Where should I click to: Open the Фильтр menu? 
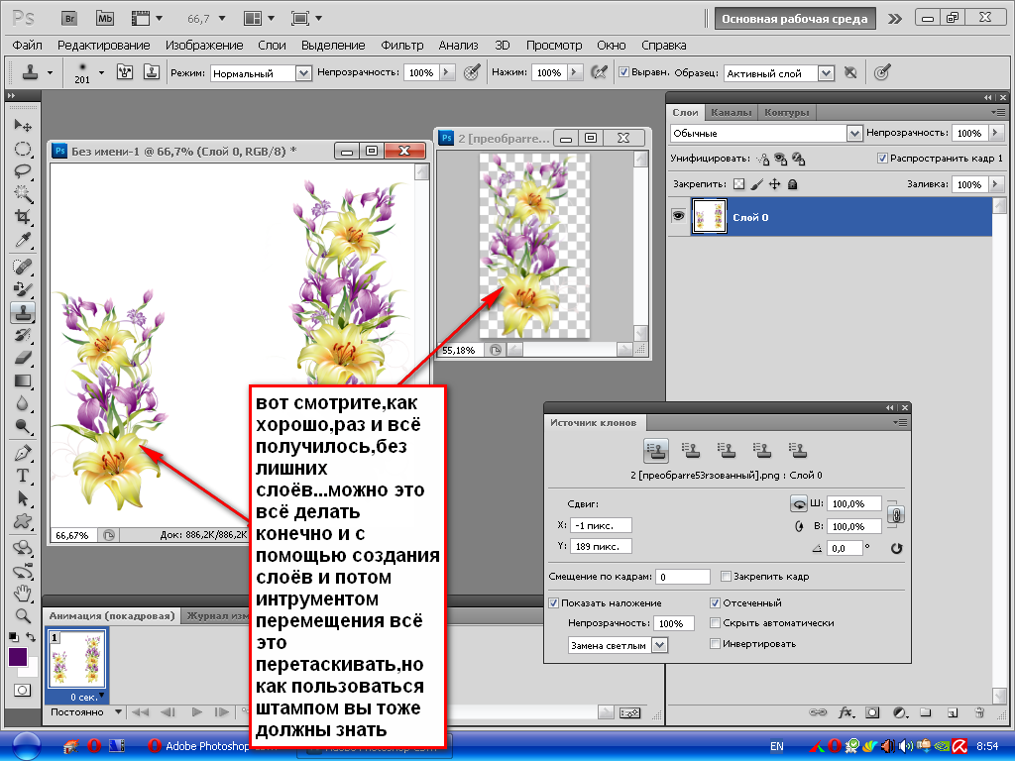(x=401, y=46)
